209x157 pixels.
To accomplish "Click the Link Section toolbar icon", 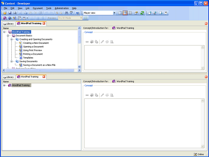I will pyautogui.click(x=10, y=18).
